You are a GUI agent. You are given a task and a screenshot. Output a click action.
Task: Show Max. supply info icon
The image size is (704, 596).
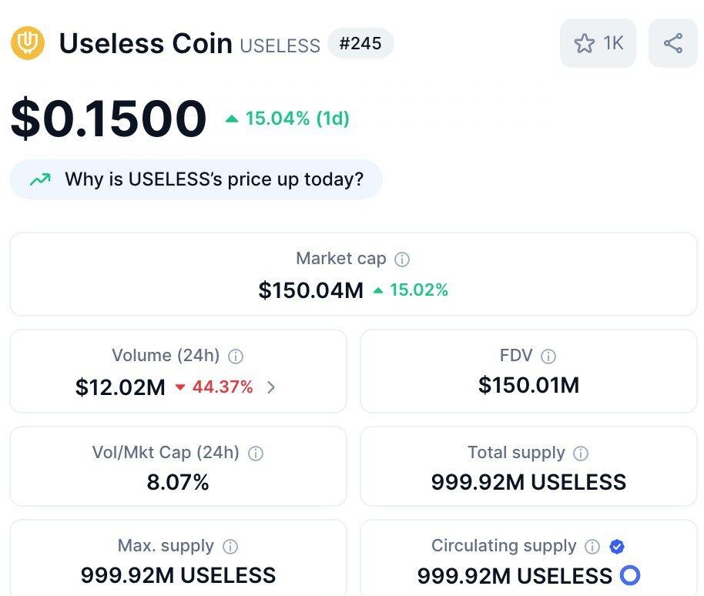coord(230,547)
